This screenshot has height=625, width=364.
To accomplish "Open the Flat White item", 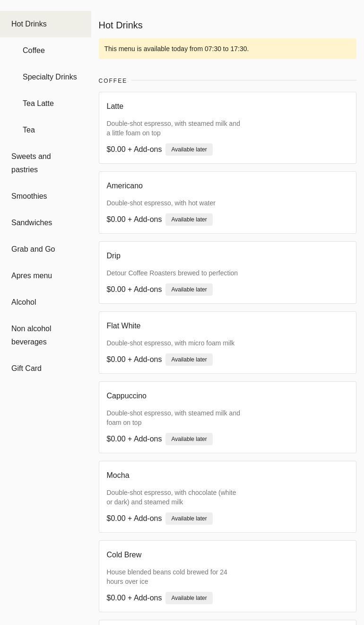I will tap(227, 343).
